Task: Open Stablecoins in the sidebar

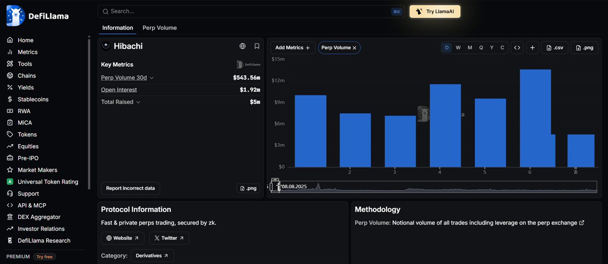Action: [x=33, y=99]
